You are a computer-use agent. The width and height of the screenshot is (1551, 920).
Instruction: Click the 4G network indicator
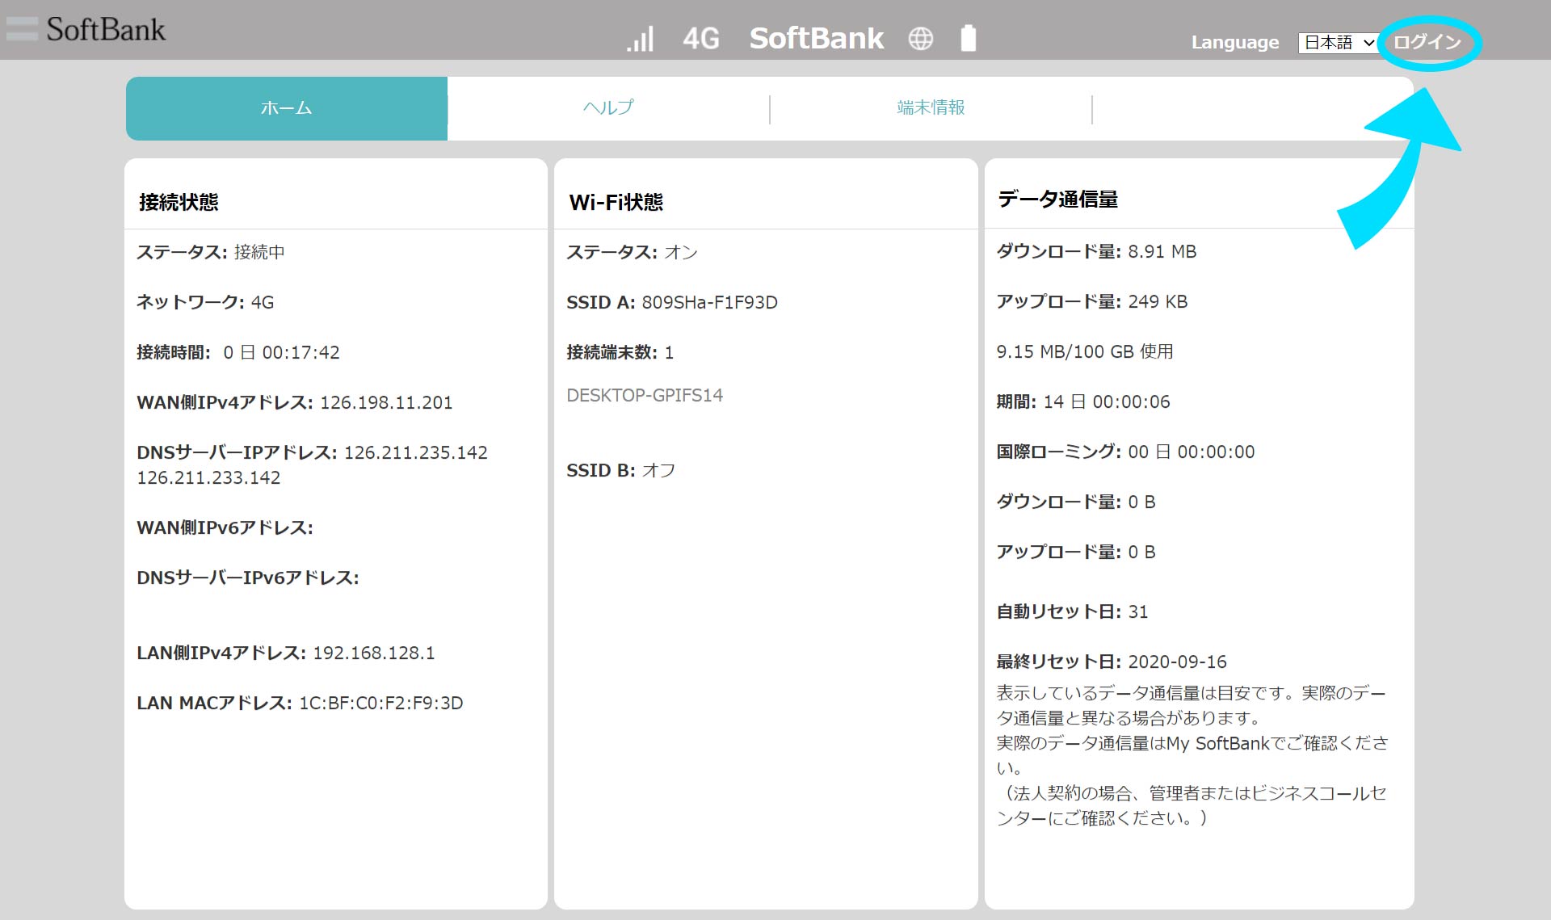[x=700, y=39]
